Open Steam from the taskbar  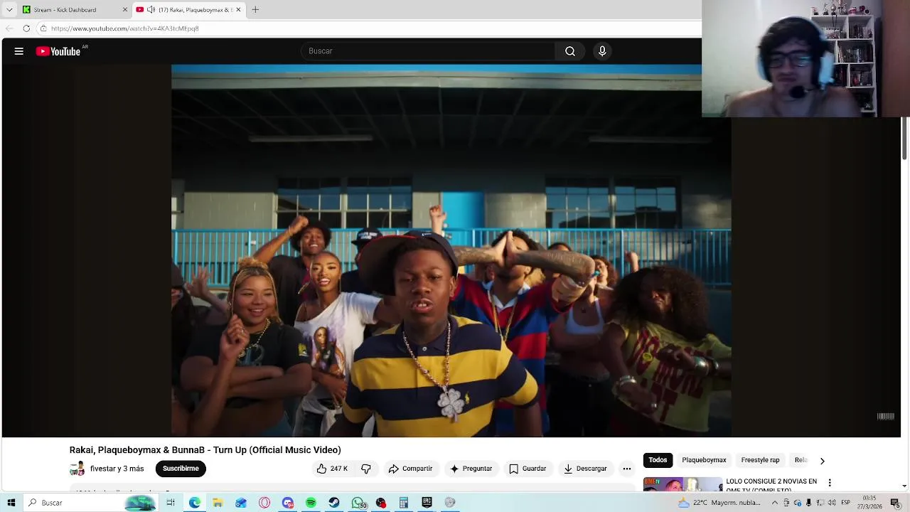click(x=334, y=503)
